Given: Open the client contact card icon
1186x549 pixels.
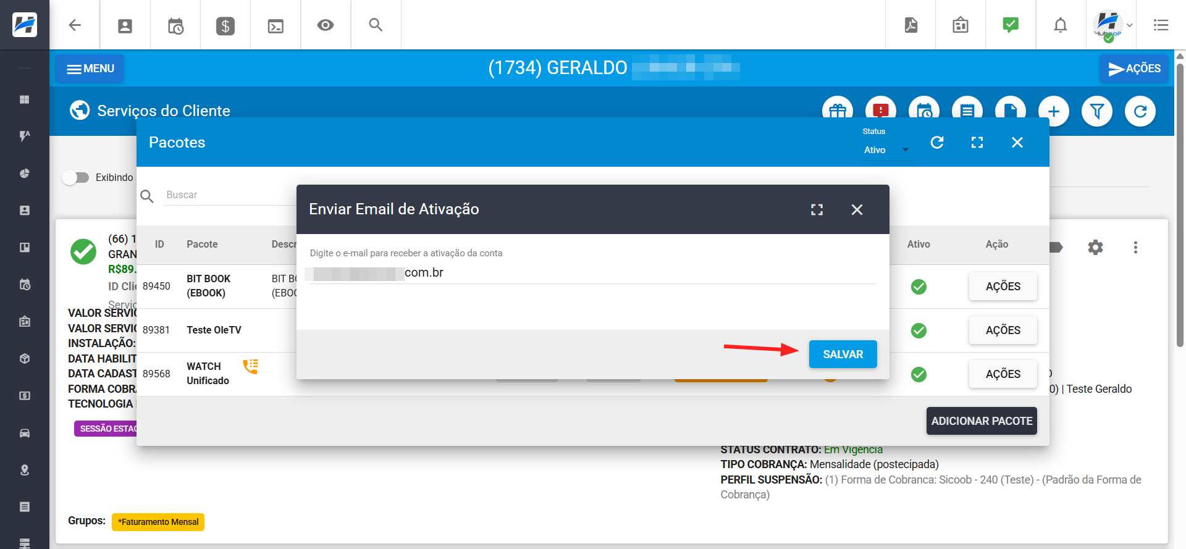Looking at the screenshot, I should (125, 25).
